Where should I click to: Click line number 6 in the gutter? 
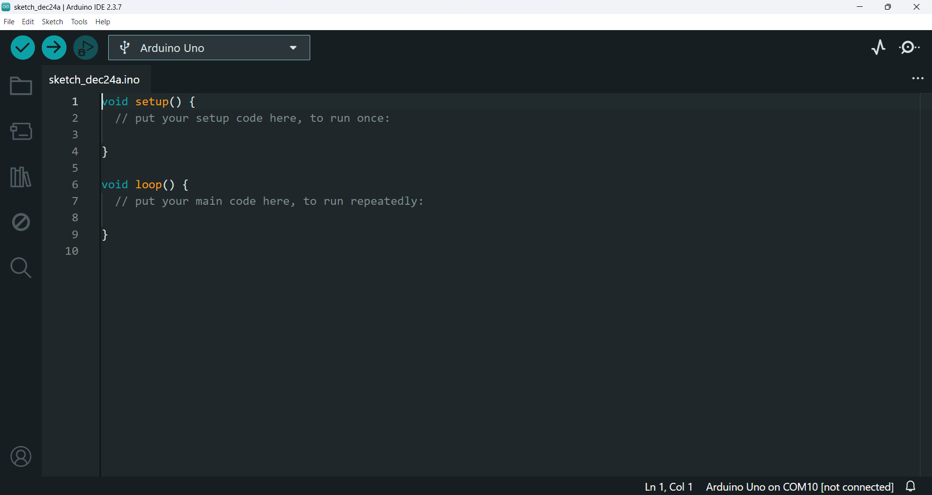[x=75, y=184]
